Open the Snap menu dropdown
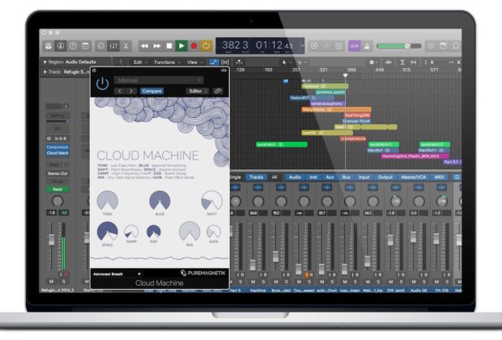This screenshot has height=340, width=502. click(373, 62)
